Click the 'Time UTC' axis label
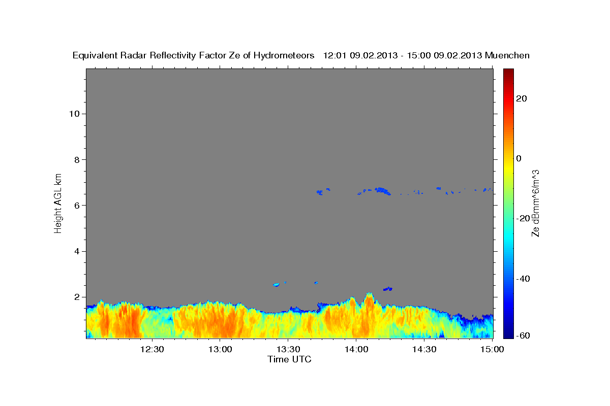Screen dimensions: 610x406 (x=289, y=359)
